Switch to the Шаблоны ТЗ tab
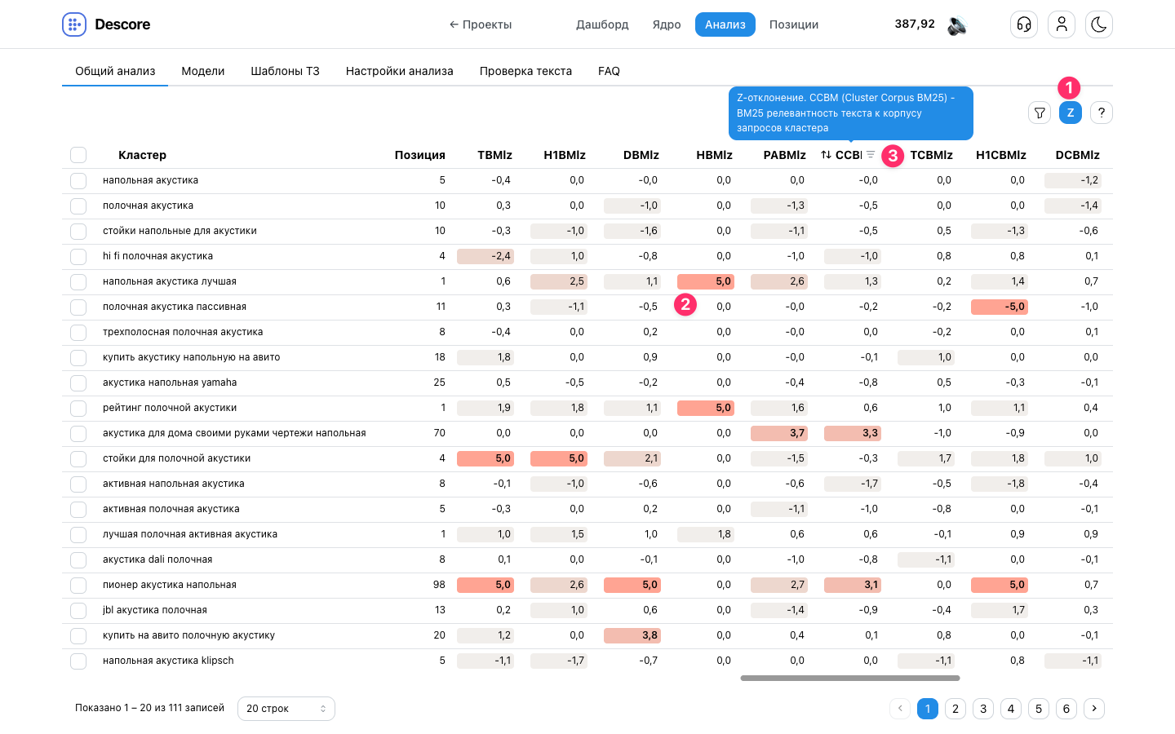Image resolution: width=1175 pixels, height=734 pixels. pos(285,71)
